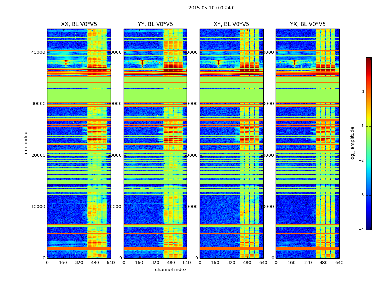This screenshot has width=377, height=287.
Task: Click colorbar tick label −4 at bottom
Action: click(x=361, y=229)
